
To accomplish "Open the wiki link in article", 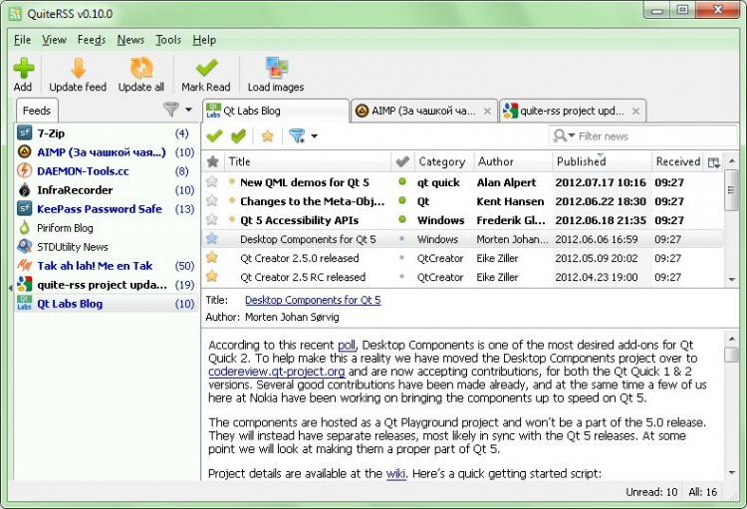I will [x=395, y=474].
